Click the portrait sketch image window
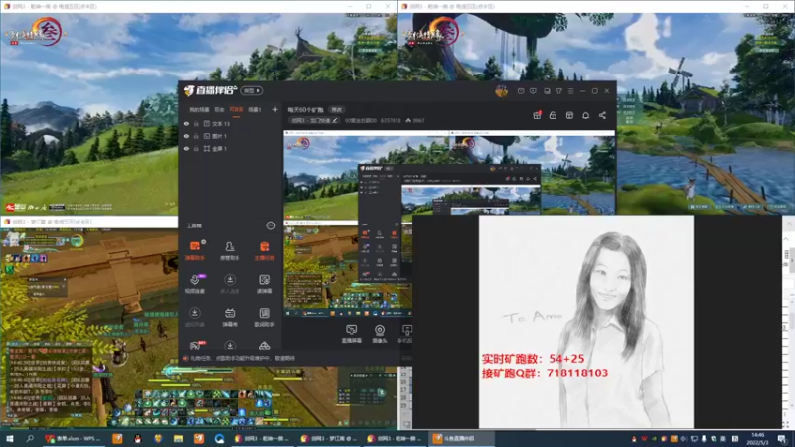This screenshot has height=447, width=795. tap(586, 321)
